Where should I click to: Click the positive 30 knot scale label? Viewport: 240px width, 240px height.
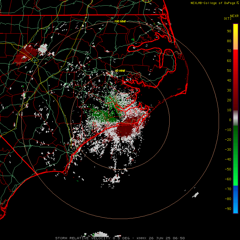click(229, 90)
